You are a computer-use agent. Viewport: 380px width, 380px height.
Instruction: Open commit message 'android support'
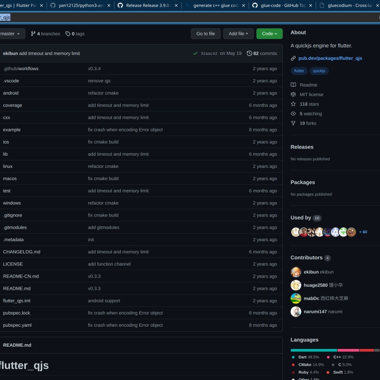(104, 301)
